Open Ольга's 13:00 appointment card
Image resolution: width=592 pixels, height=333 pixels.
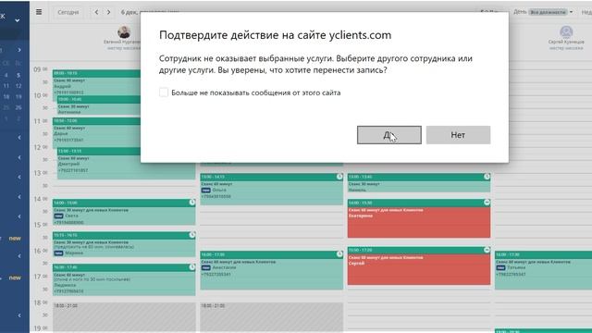(x=271, y=190)
